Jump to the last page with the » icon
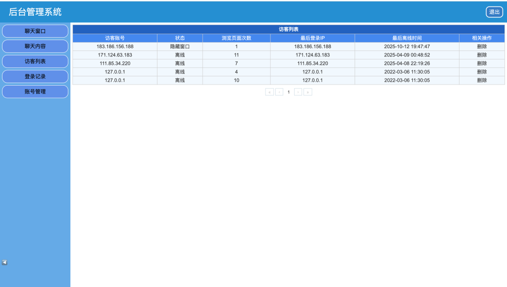The height and width of the screenshot is (287, 507). click(307, 92)
